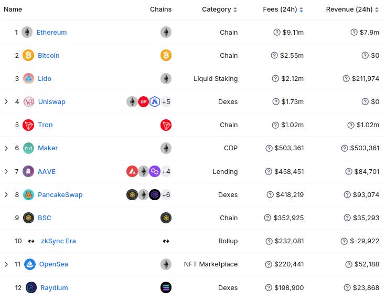Sort by Revenue (24h) column header
The height and width of the screenshot is (299, 386).
352,9
